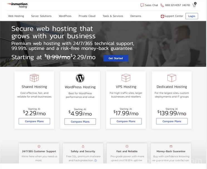Screen dimensions: 207x169
Task: Open the Server Solutions menu
Action: tap(41, 16)
